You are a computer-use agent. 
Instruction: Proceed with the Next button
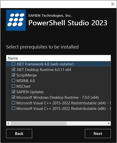coord(98,133)
